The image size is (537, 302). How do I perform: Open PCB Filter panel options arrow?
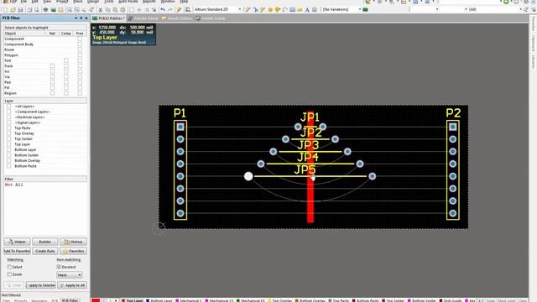click(76, 18)
